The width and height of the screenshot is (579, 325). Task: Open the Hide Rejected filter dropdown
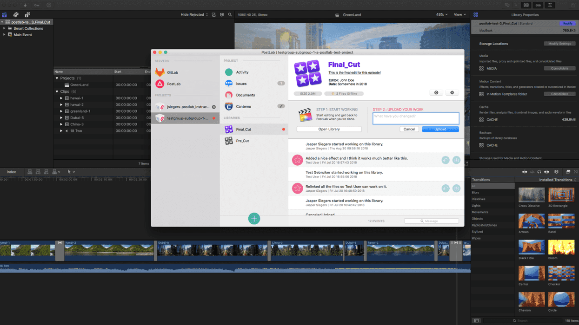tap(194, 15)
